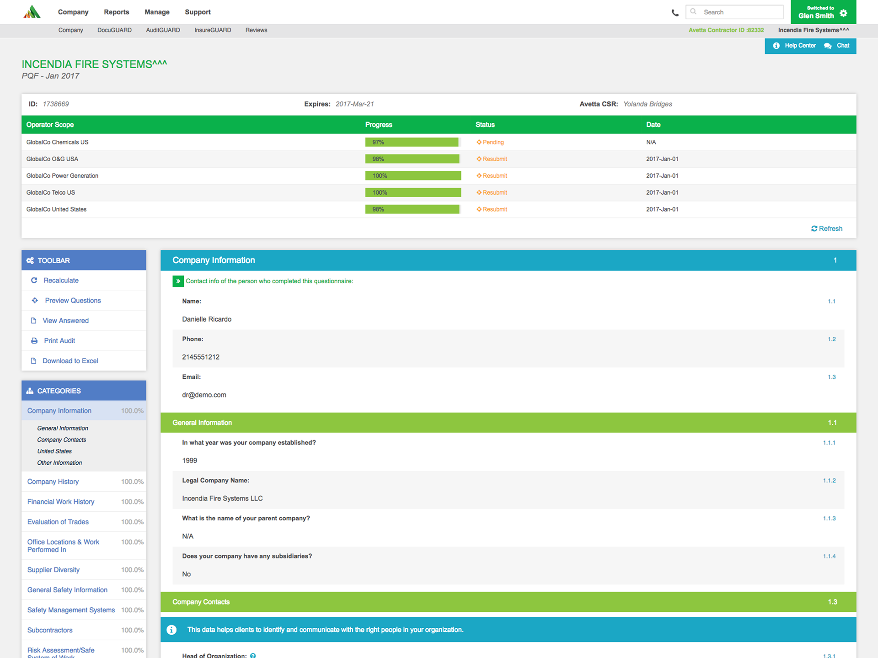Select Company Information category
This screenshot has width=878, height=658.
(84, 411)
